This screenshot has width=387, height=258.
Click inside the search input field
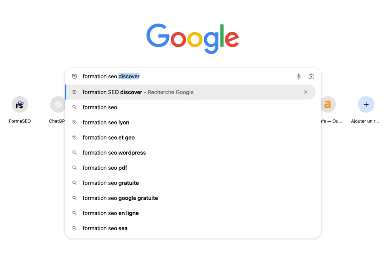(181, 76)
